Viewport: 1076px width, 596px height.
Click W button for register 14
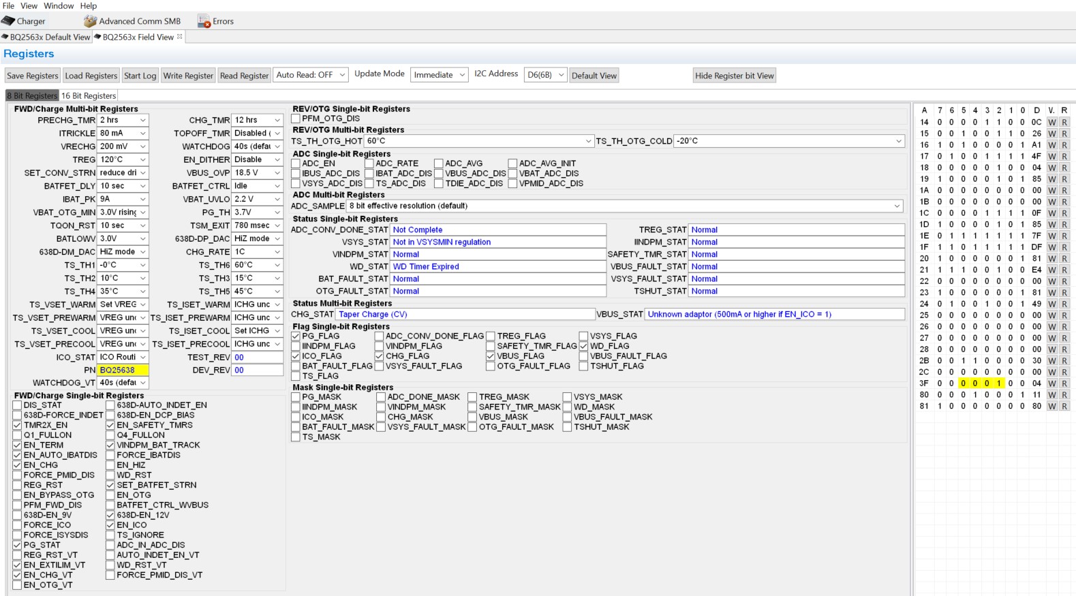click(x=1052, y=123)
